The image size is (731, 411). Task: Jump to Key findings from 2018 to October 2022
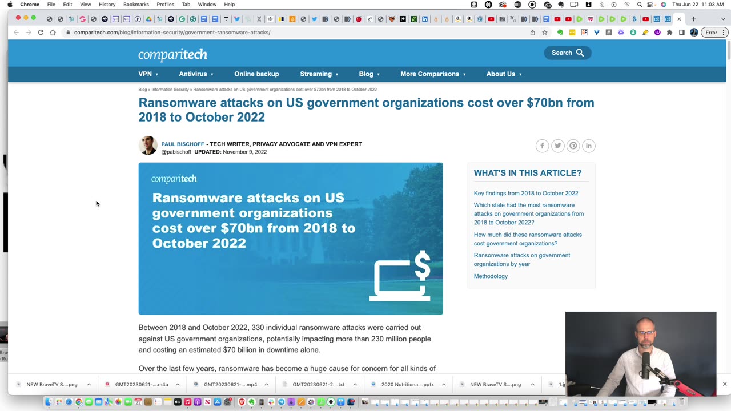526,194
